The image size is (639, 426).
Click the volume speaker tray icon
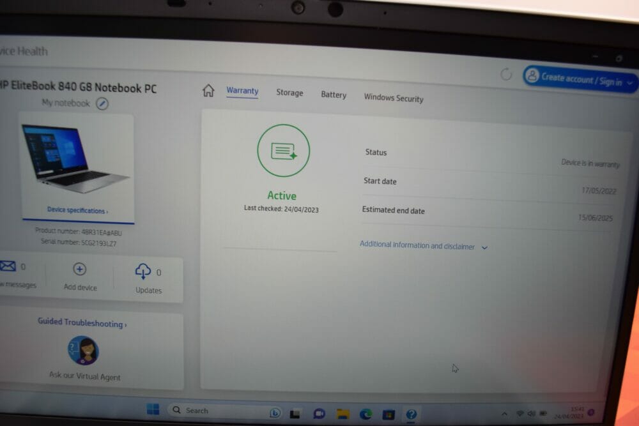[x=531, y=413]
